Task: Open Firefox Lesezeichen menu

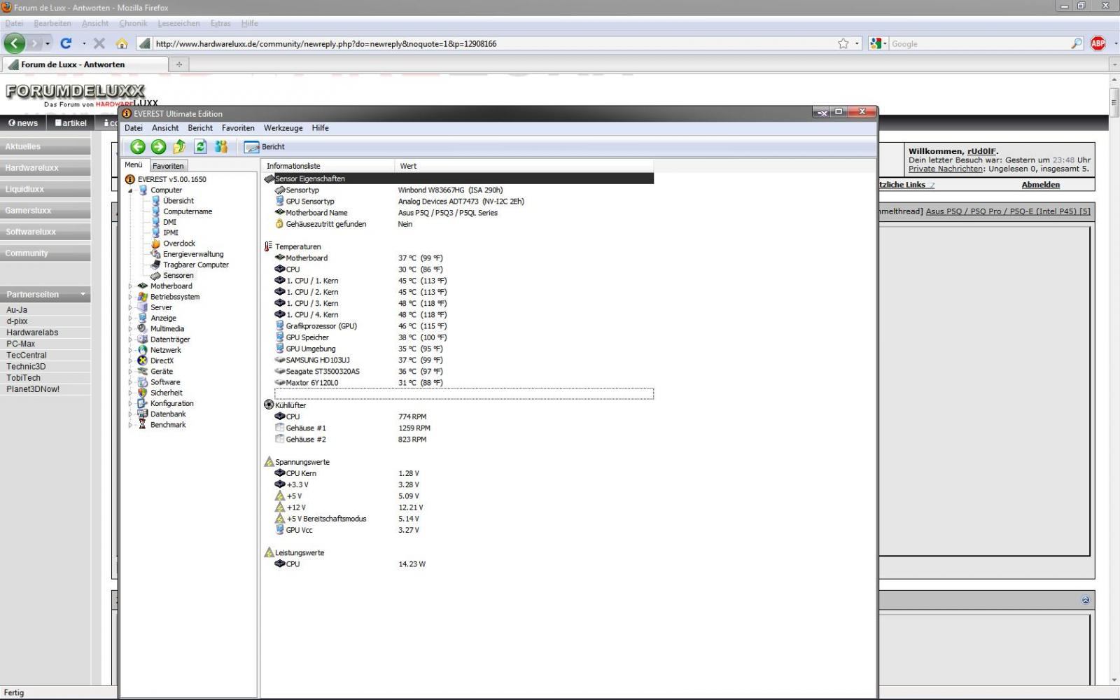Action: [x=178, y=23]
